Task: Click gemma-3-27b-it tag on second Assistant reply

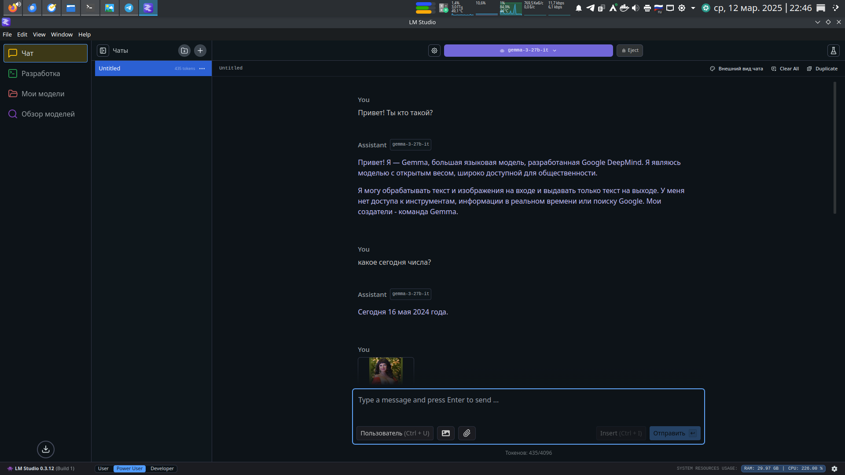Action: 411,294
